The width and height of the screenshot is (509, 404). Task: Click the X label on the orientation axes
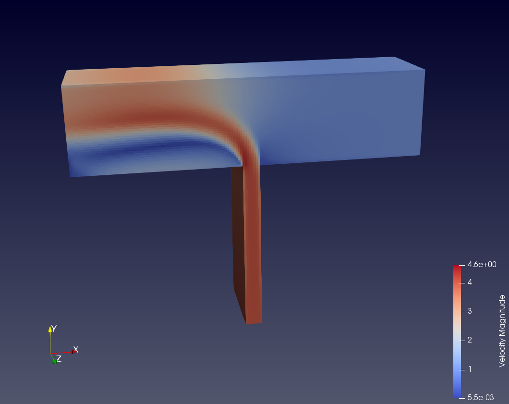tap(75, 350)
